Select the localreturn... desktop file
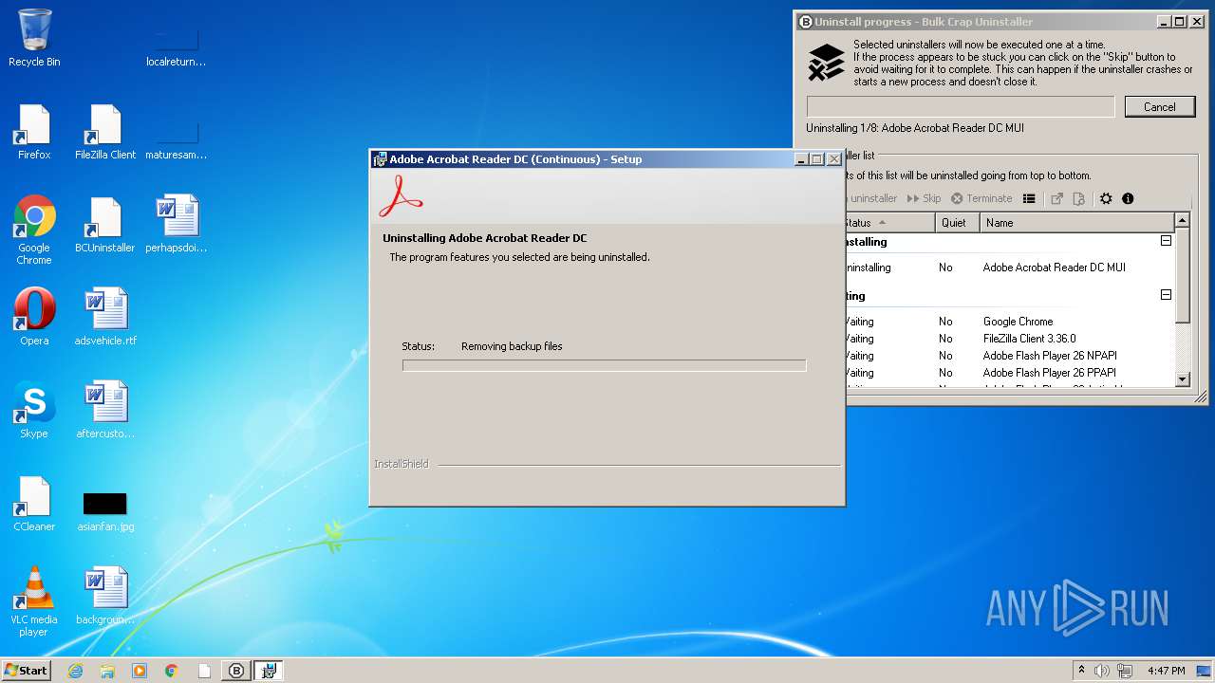Screen dimensions: 1215x683 pyautogui.click(x=177, y=49)
